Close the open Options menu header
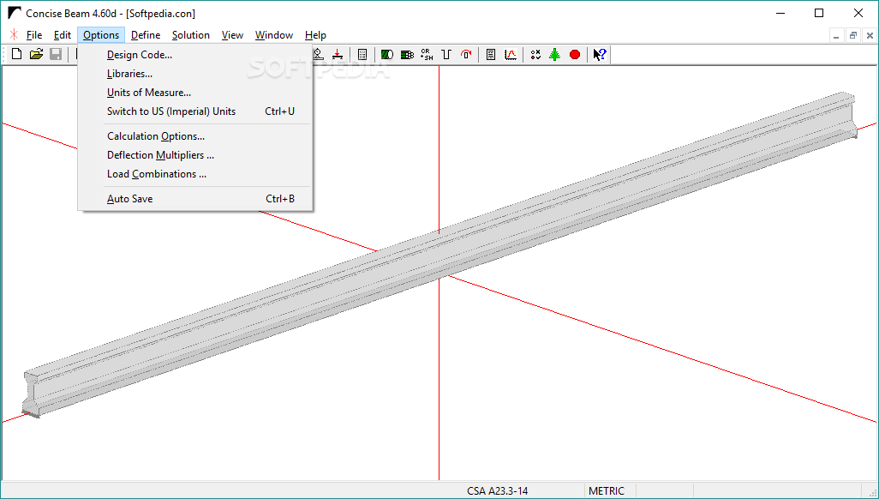 pos(101,35)
